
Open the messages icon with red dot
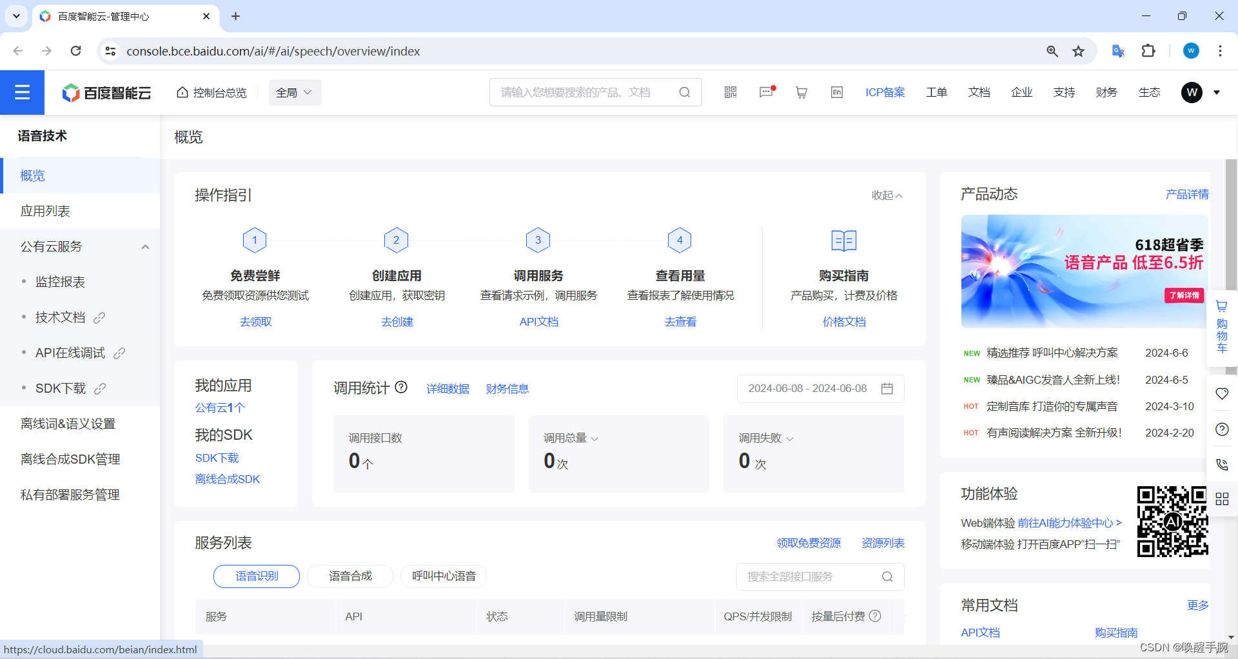pyautogui.click(x=766, y=92)
